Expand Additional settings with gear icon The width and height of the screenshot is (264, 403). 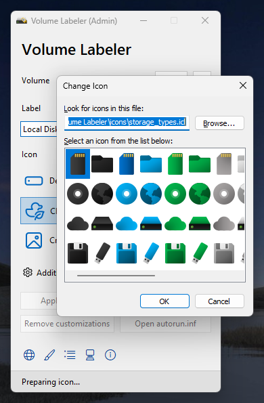pyautogui.click(x=39, y=272)
